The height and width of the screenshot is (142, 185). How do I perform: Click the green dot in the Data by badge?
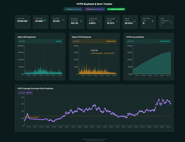coord(66,9)
